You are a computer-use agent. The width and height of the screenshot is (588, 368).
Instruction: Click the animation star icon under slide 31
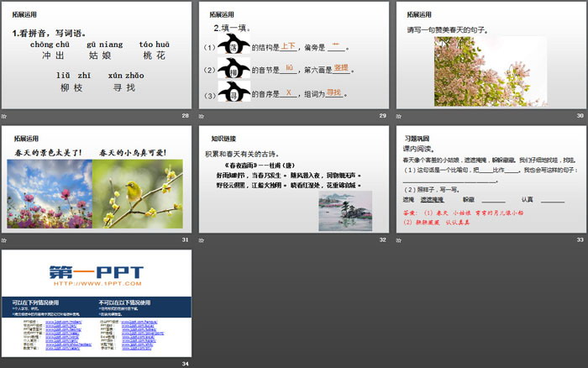[x=5, y=239]
